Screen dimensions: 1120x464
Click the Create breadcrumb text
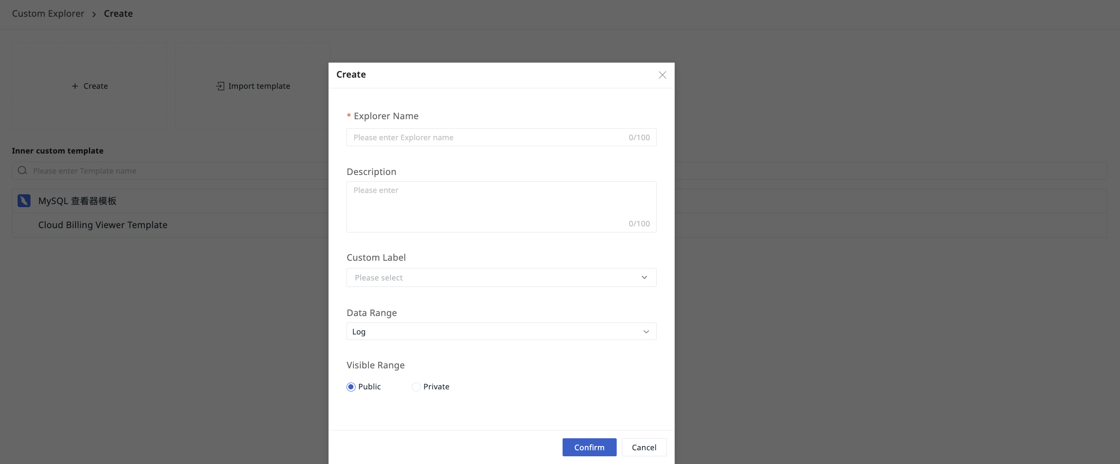click(118, 13)
